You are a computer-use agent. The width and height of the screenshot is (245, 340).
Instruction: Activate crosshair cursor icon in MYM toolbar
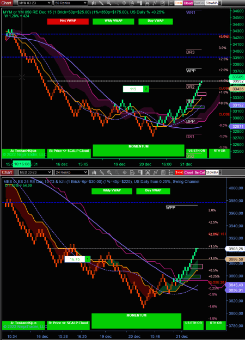(x=124, y=3)
